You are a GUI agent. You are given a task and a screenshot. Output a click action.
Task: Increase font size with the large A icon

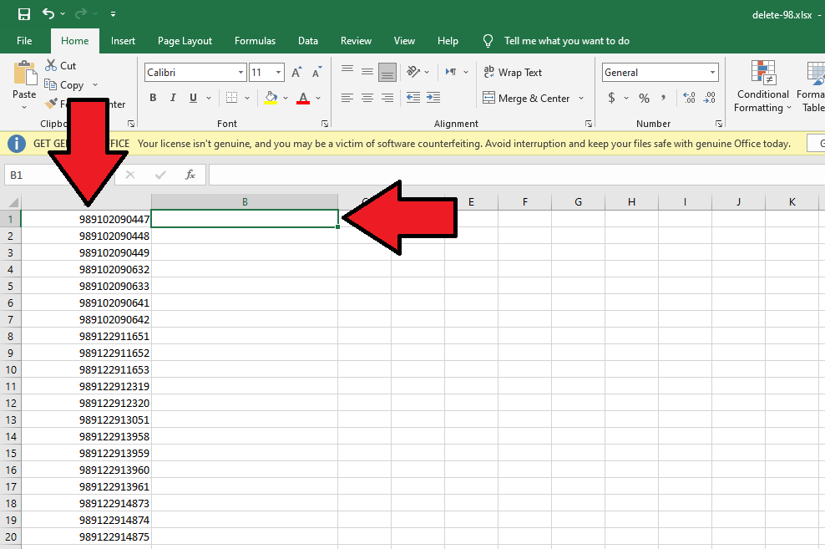point(296,73)
